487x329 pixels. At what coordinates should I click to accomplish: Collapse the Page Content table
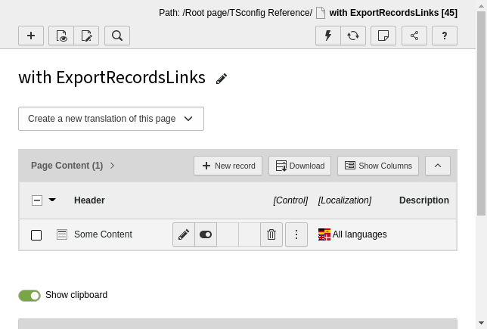coord(438,166)
